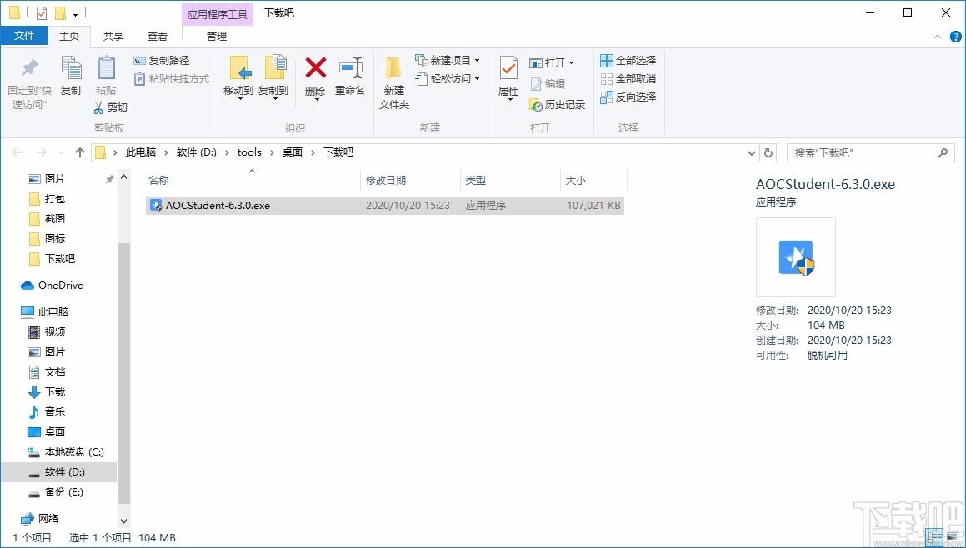
Task: Click the Up arrow navigation button
Action: (79, 152)
